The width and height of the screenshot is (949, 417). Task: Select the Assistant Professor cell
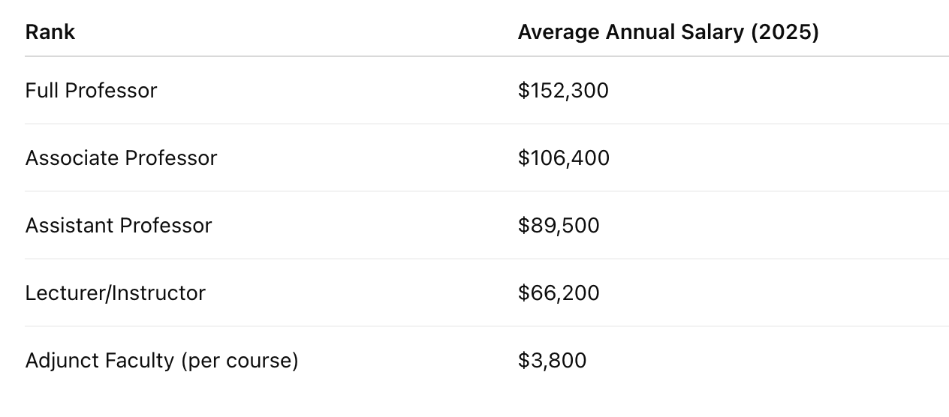pos(119,226)
